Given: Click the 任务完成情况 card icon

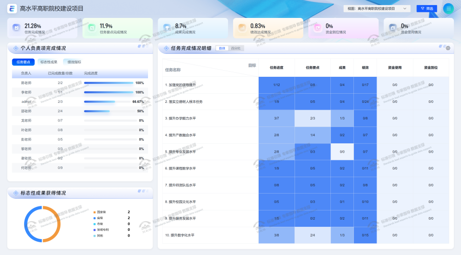Looking at the screenshot, I should (16, 28).
